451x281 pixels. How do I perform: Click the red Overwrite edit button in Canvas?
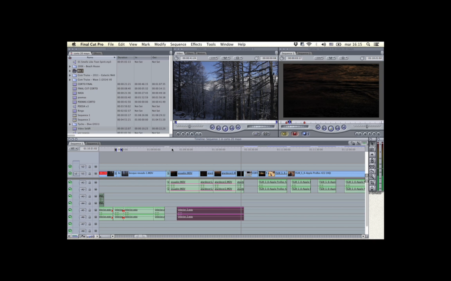click(x=295, y=134)
